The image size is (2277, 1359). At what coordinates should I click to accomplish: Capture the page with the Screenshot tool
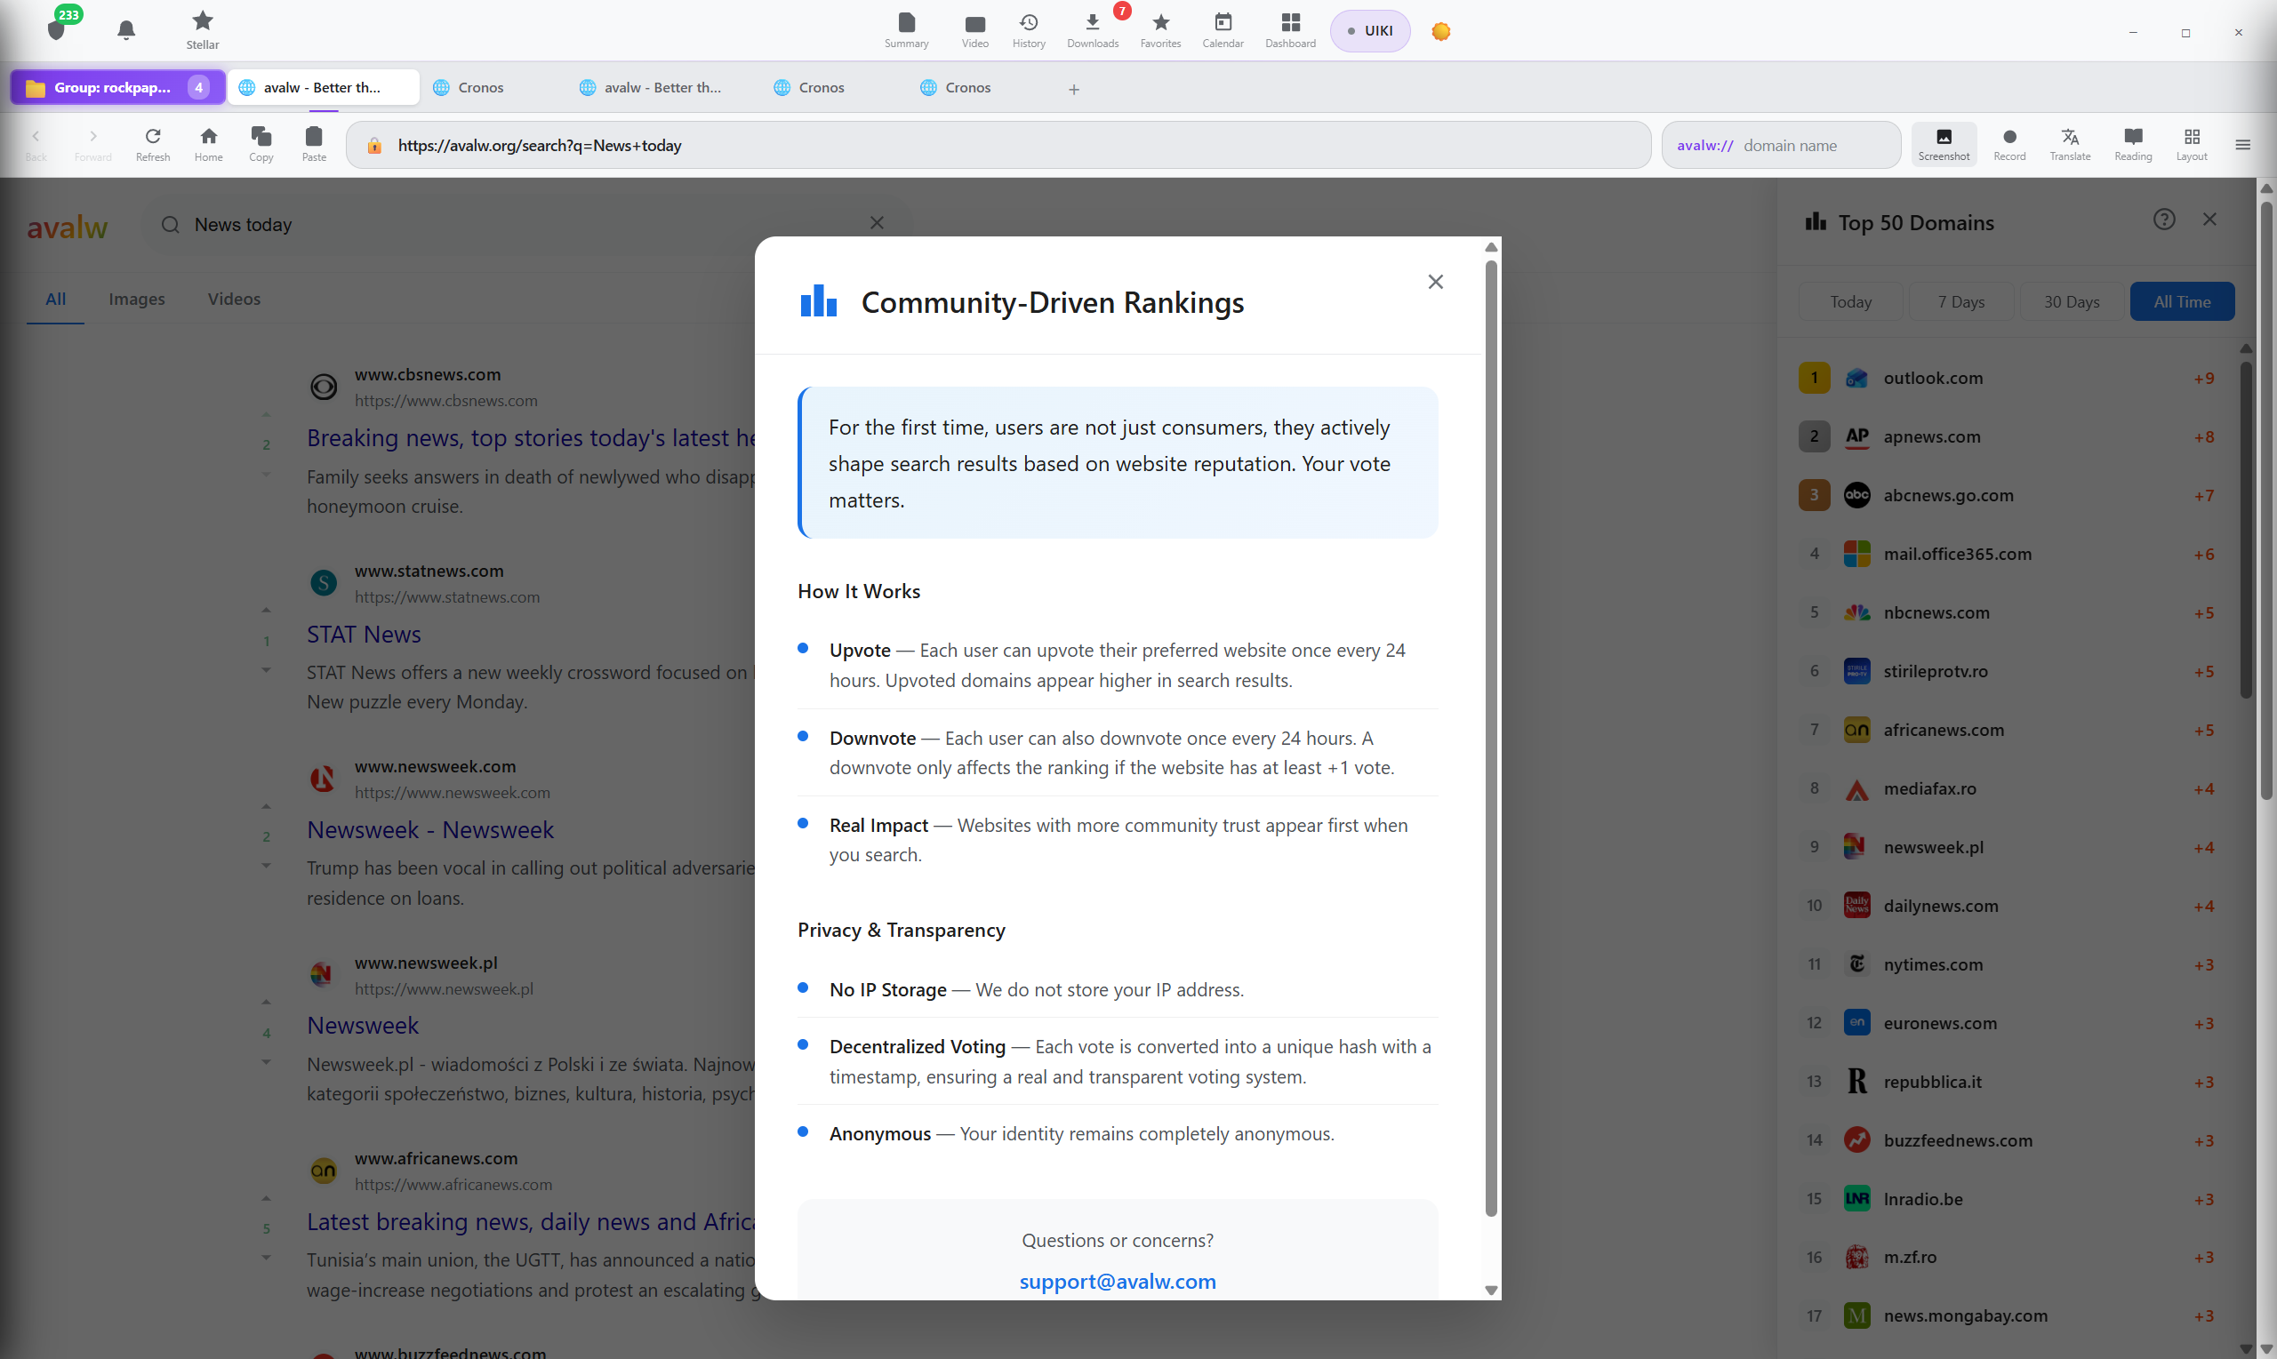coord(1944,144)
